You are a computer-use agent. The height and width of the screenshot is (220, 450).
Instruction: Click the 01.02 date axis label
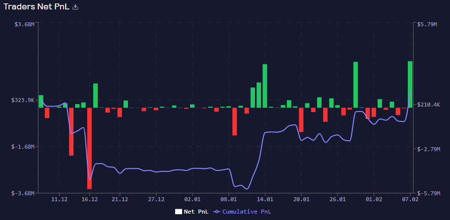click(374, 199)
